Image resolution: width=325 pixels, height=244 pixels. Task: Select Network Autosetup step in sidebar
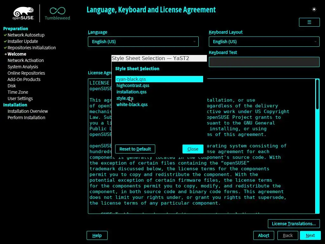(x=26, y=35)
